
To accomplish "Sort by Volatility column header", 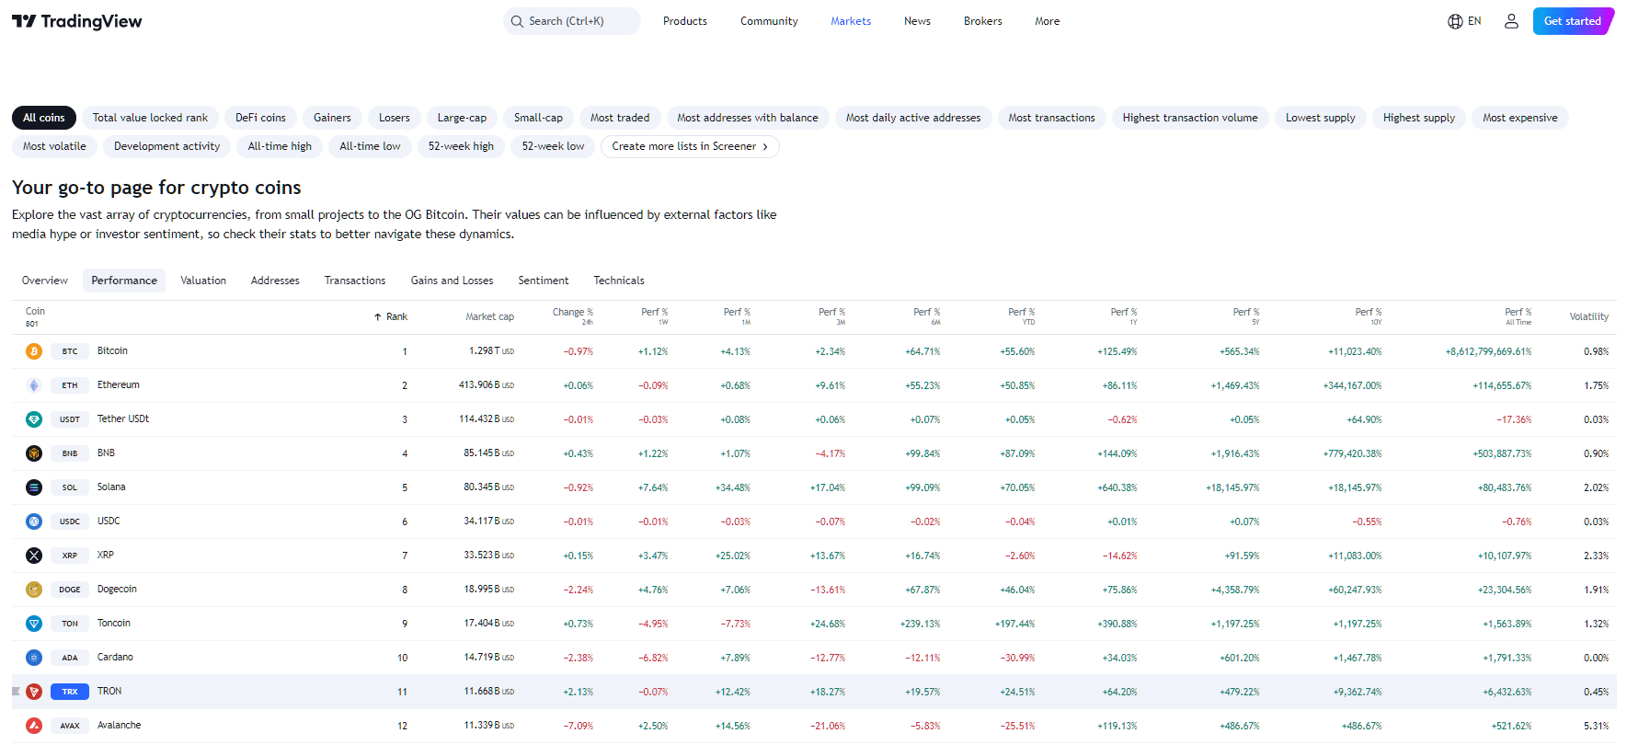I will point(1588,316).
